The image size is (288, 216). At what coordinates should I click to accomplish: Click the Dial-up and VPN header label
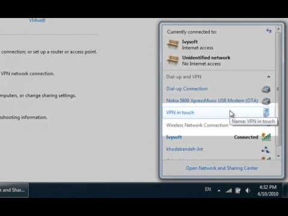[x=184, y=77]
